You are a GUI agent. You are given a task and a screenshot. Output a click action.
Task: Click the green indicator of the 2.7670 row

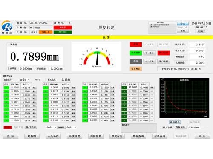[x=85, y=88]
